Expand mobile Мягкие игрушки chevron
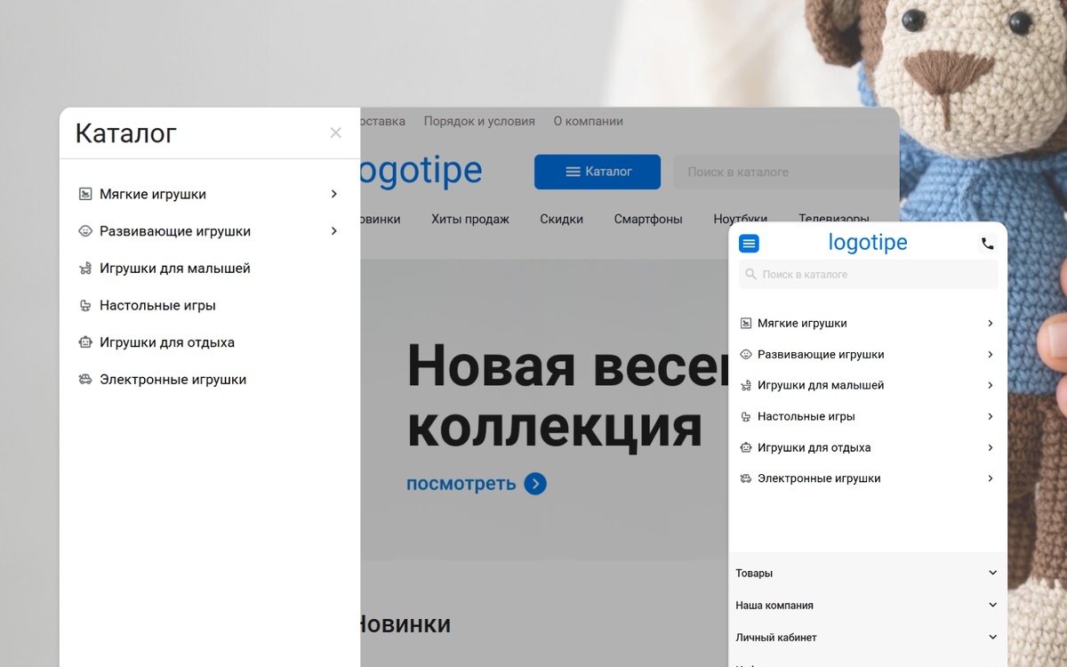Viewport: 1067px width, 667px height. pos(991,324)
